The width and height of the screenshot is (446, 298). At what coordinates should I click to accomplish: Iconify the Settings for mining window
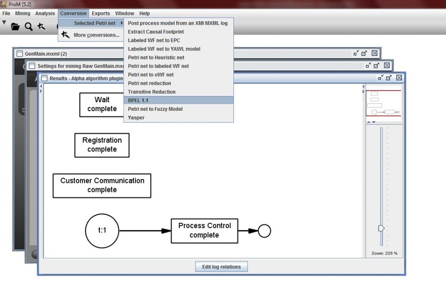[x=368, y=66]
